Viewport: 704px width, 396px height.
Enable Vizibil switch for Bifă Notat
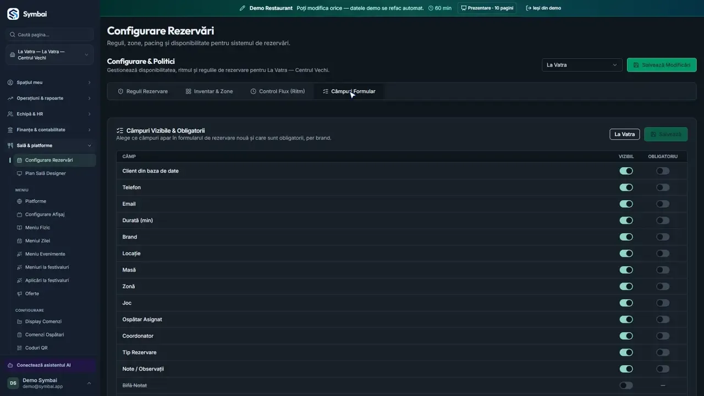click(626, 386)
